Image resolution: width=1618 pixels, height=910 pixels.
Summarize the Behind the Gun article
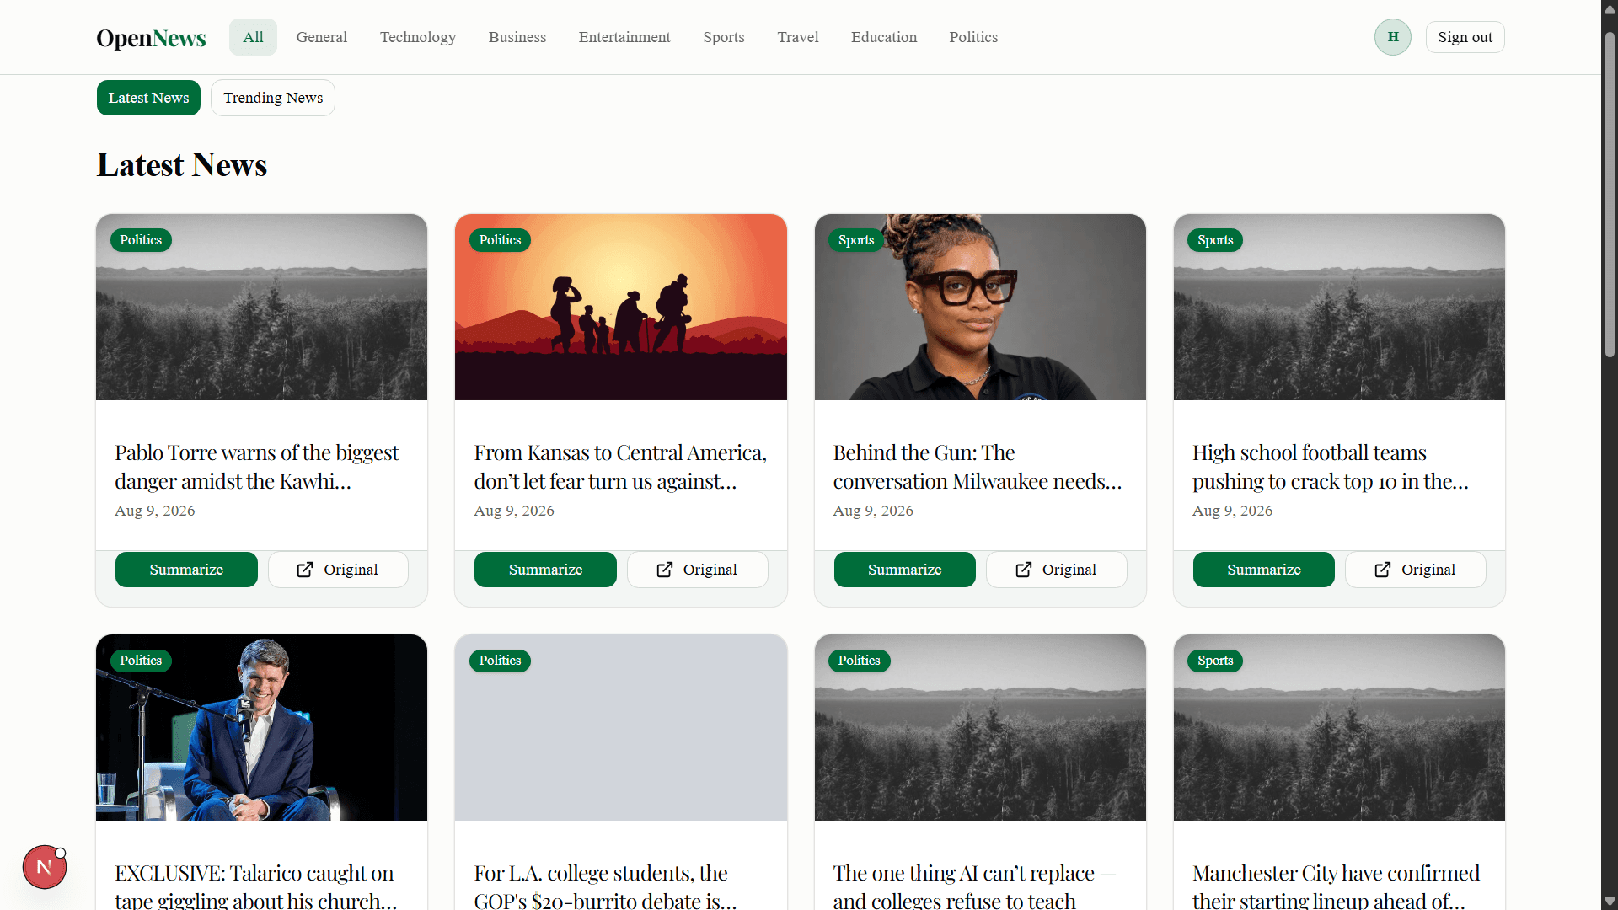click(904, 570)
